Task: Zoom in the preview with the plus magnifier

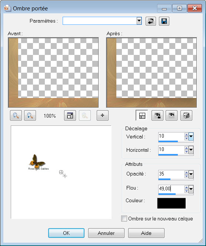Action: (x=30, y=115)
